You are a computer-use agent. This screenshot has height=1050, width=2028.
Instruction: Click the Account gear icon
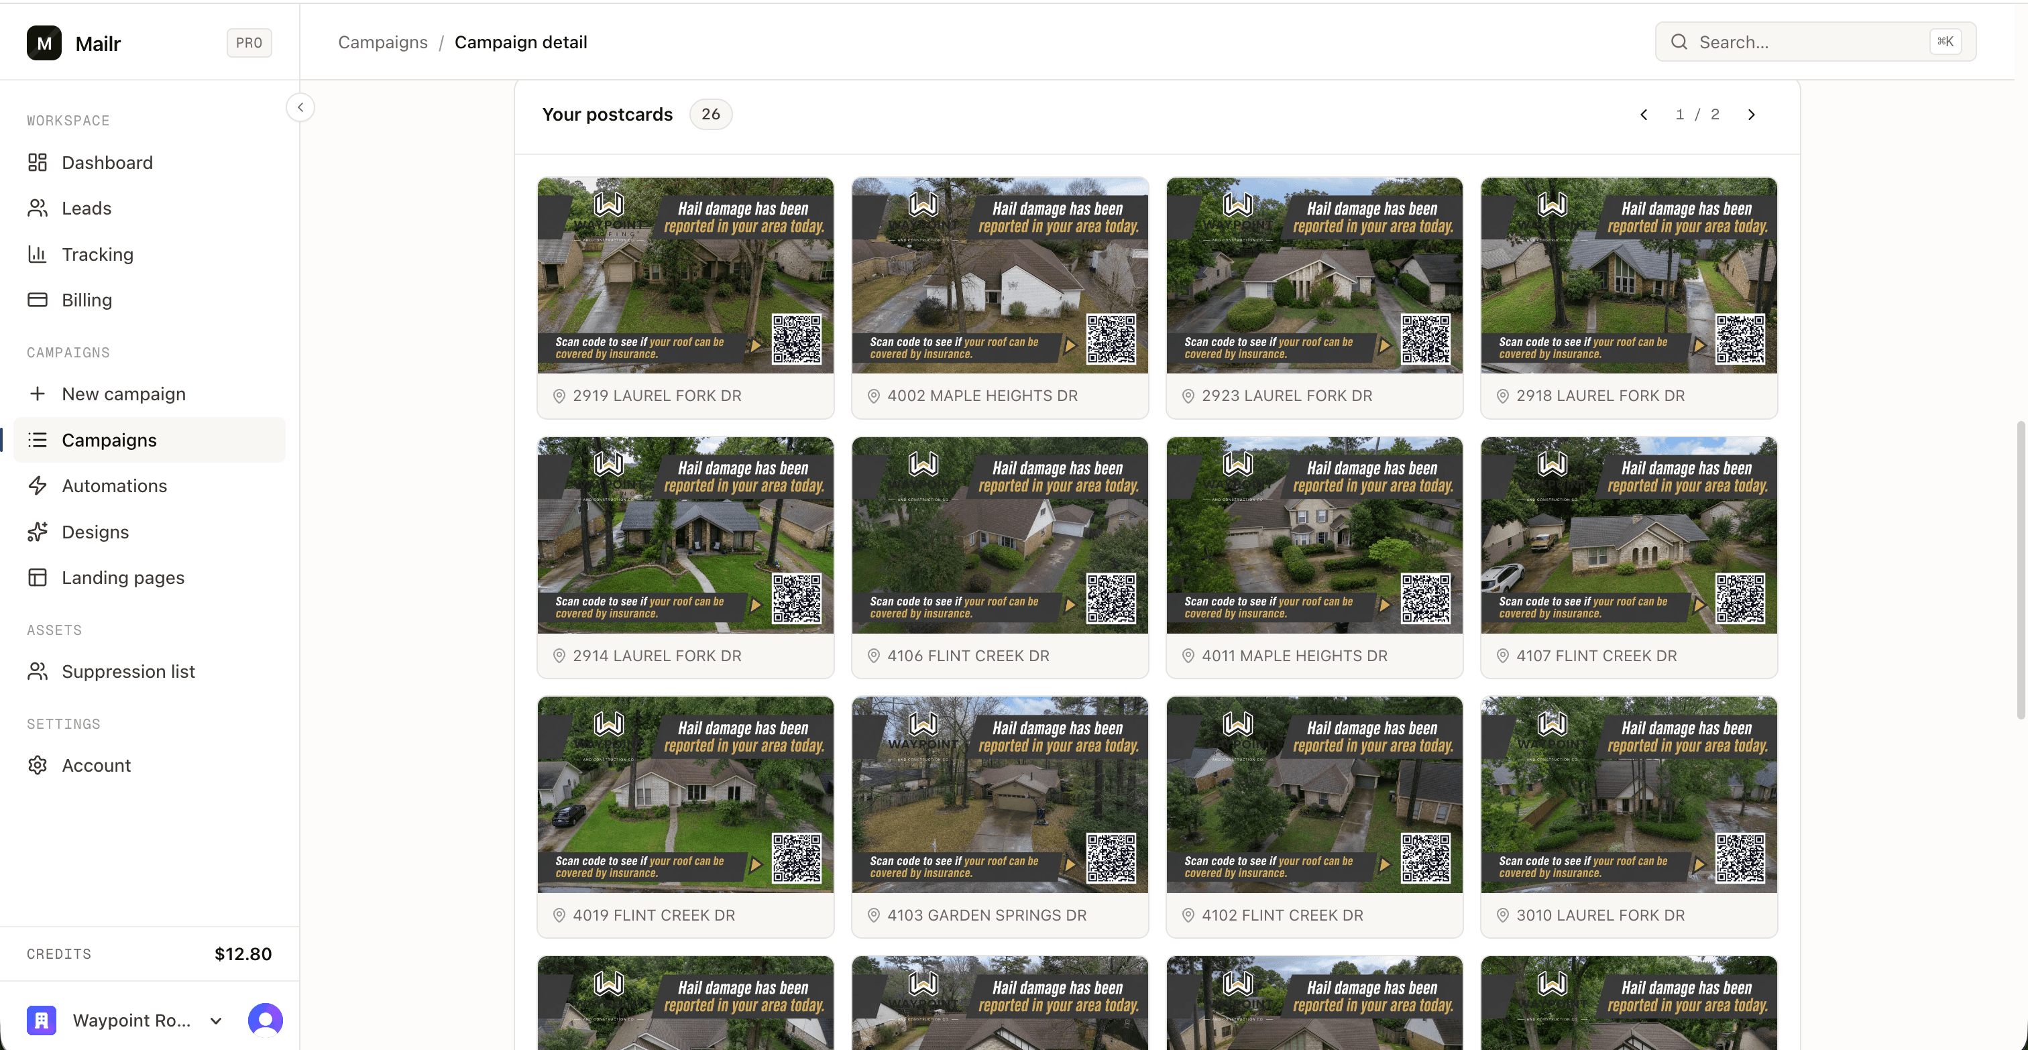[38, 765]
